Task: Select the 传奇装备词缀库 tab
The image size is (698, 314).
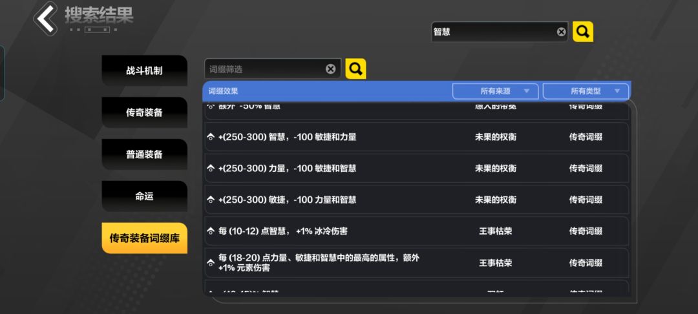Action: (144, 238)
